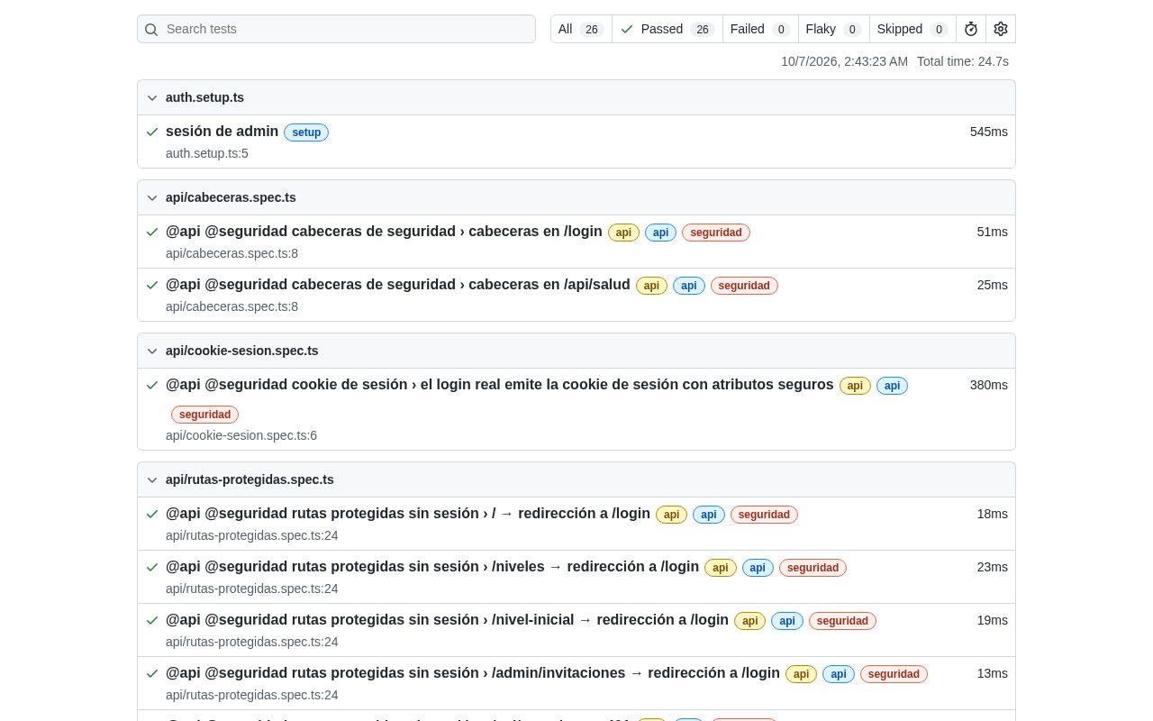Open the sesión de admin test
Image resolution: width=1153 pixels, height=721 pixels.
coord(222,132)
